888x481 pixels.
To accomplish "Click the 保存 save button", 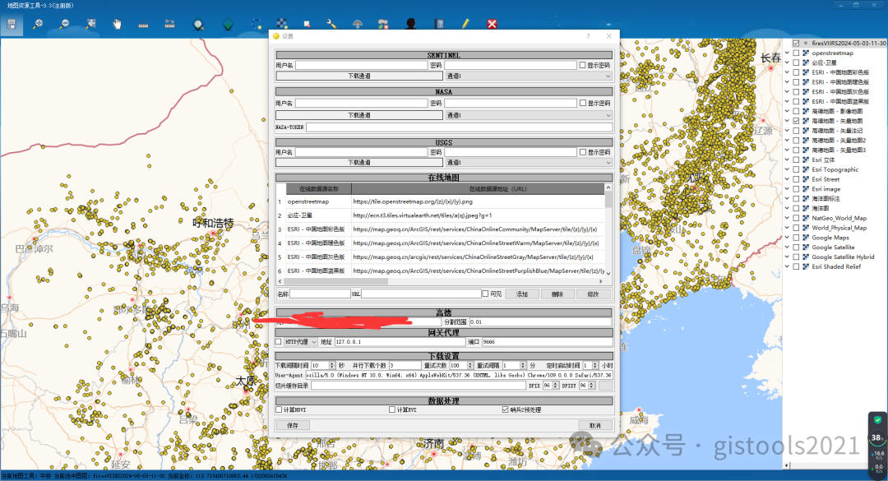I will 292,425.
